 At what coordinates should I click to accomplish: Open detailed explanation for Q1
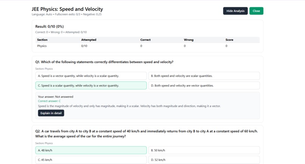pyautogui.click(x=51, y=113)
